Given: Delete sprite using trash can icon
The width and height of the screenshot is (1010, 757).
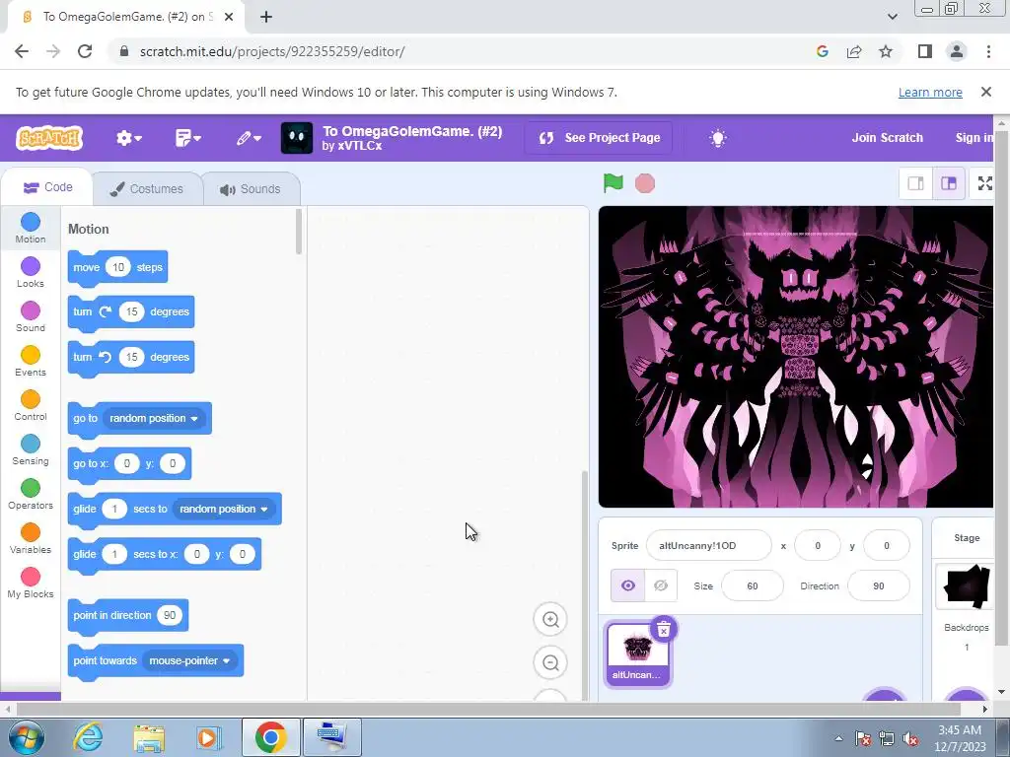Looking at the screenshot, I should tap(664, 629).
